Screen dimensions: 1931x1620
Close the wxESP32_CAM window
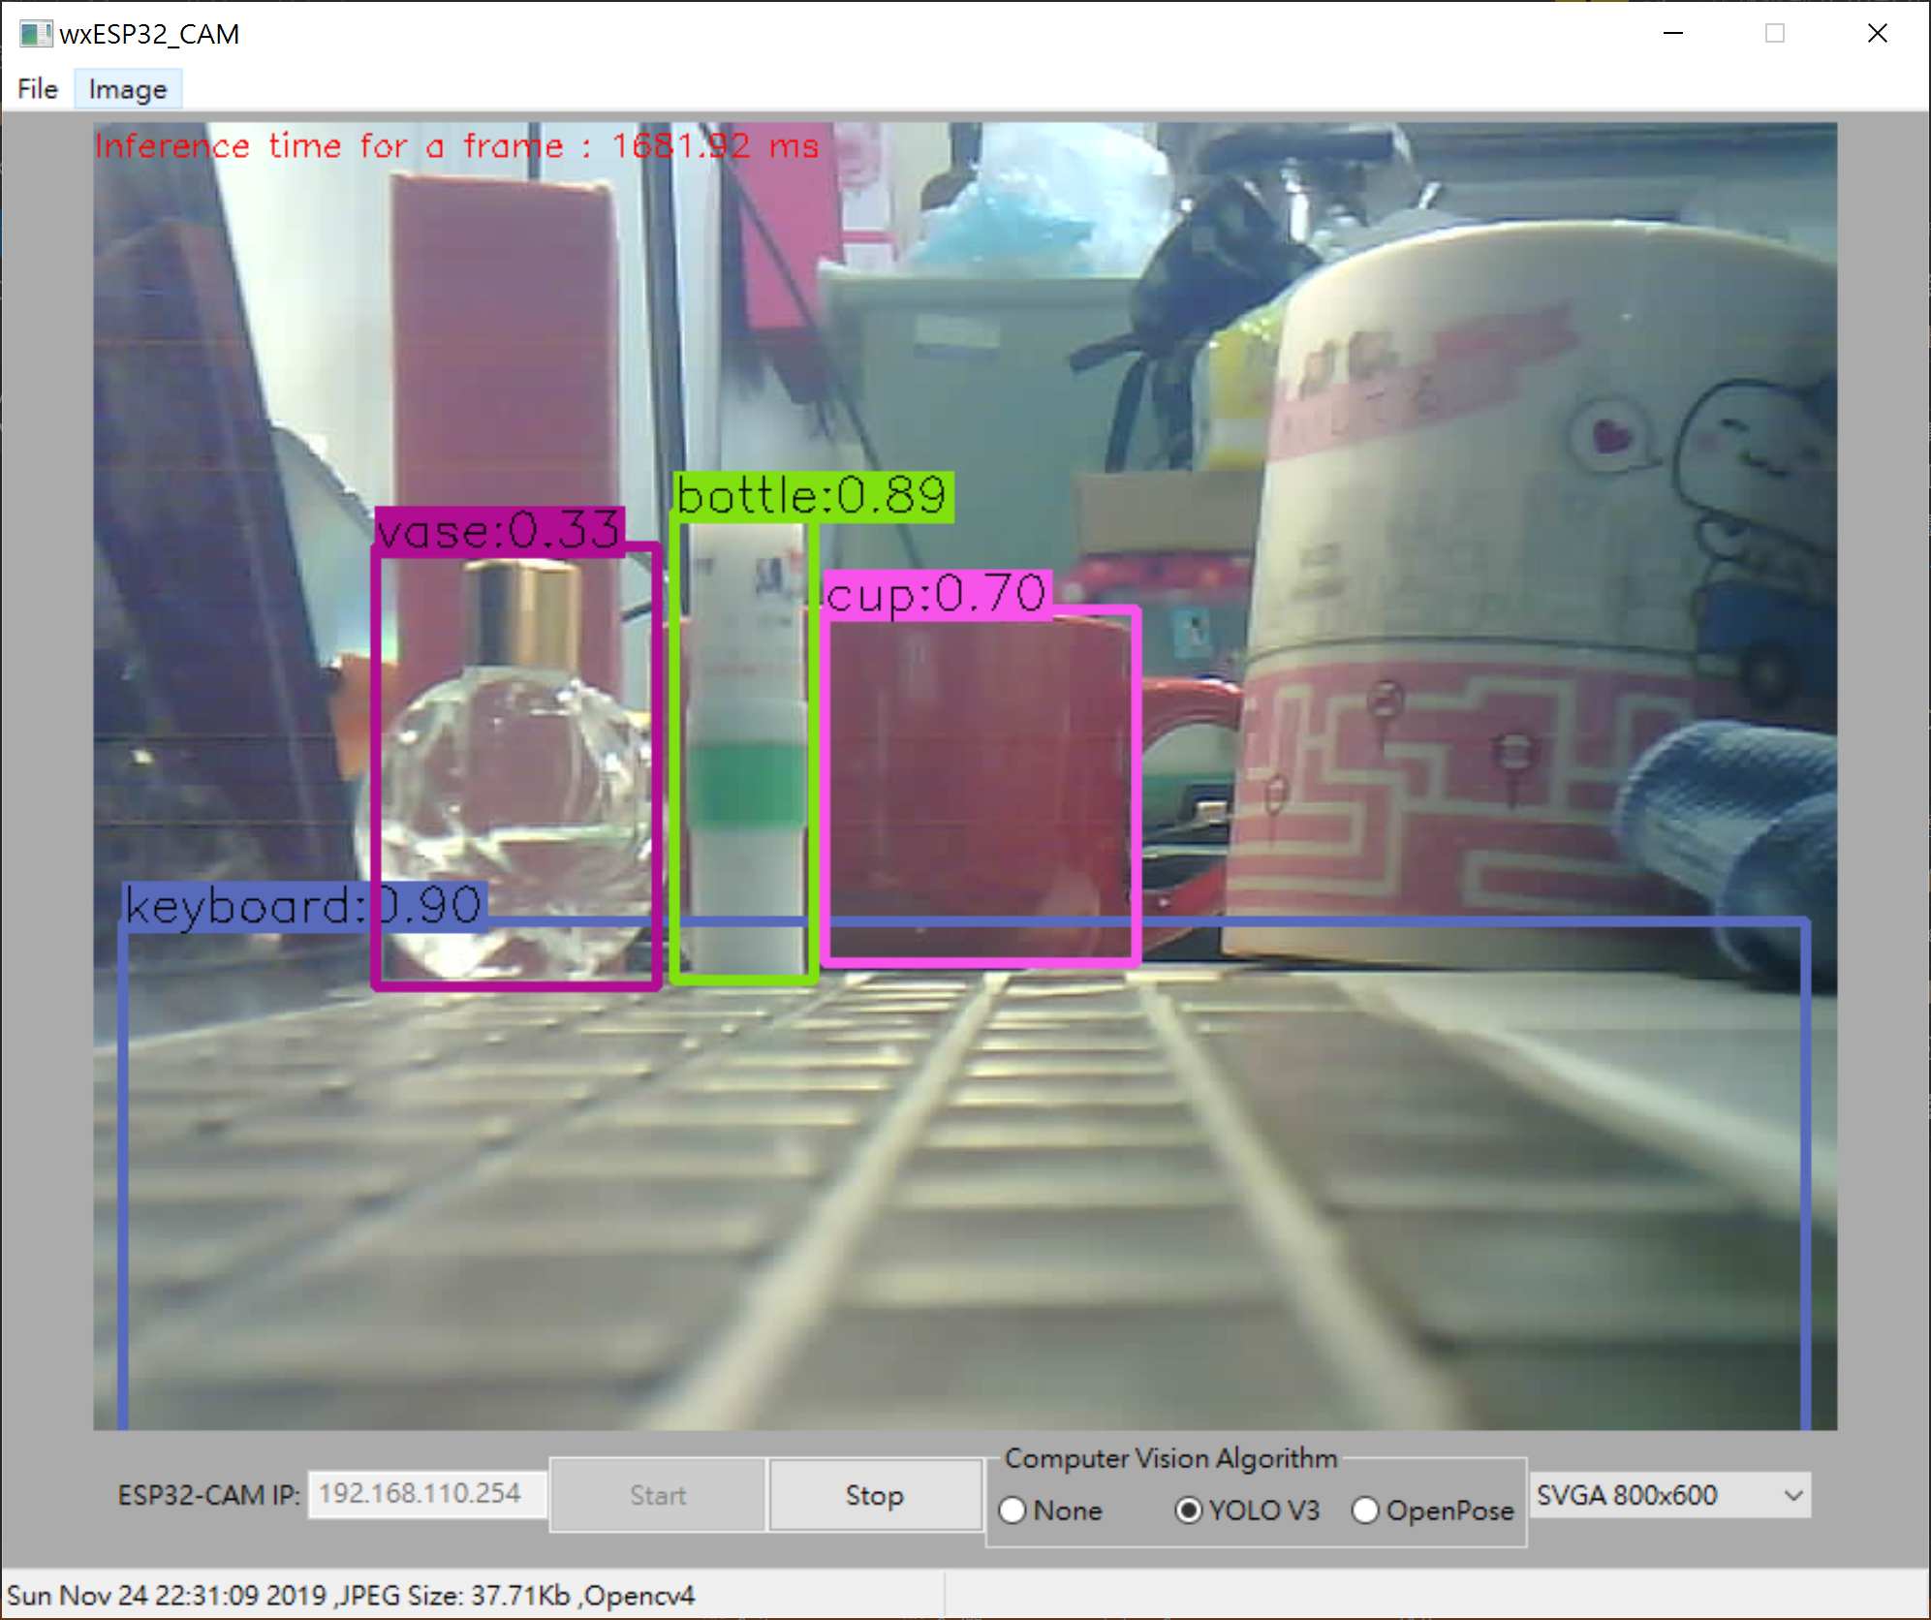1877,34
